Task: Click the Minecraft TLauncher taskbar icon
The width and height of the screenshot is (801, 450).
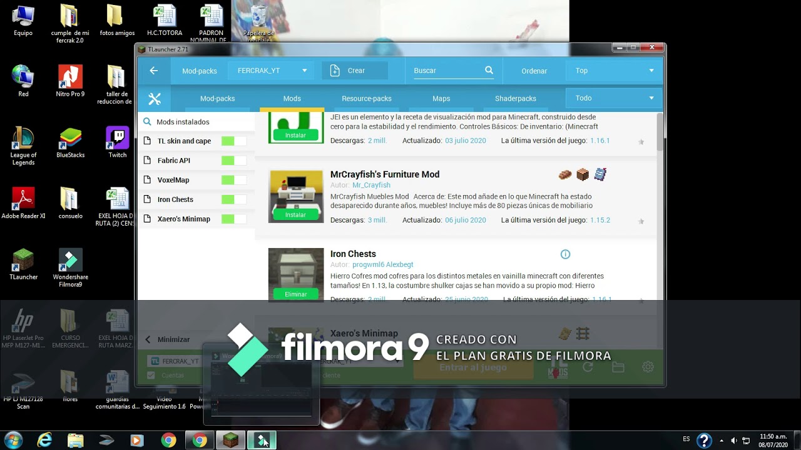Action: (x=230, y=440)
